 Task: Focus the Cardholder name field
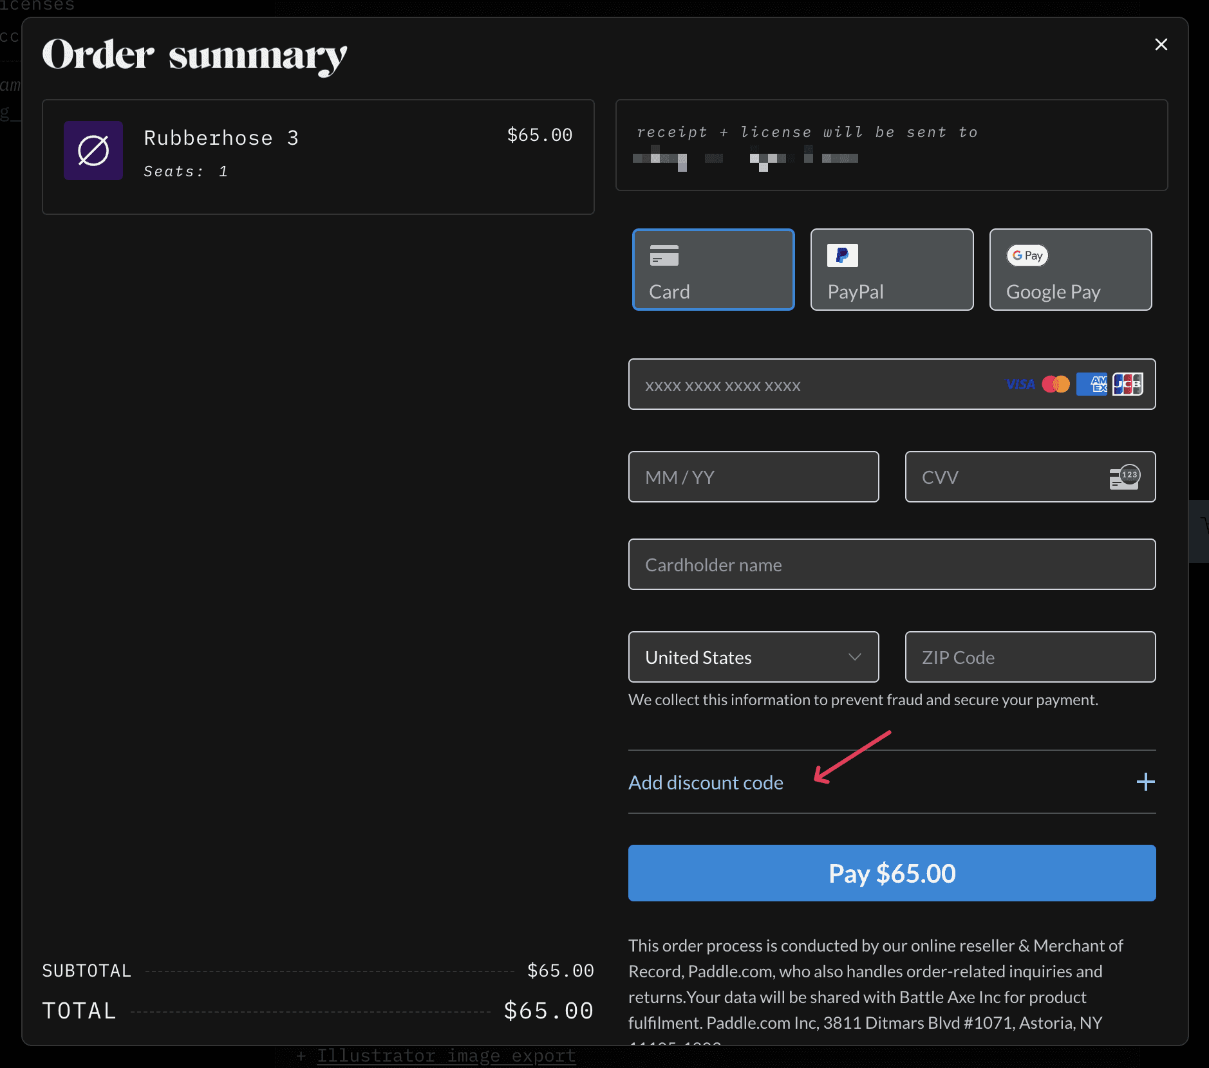[892, 564]
